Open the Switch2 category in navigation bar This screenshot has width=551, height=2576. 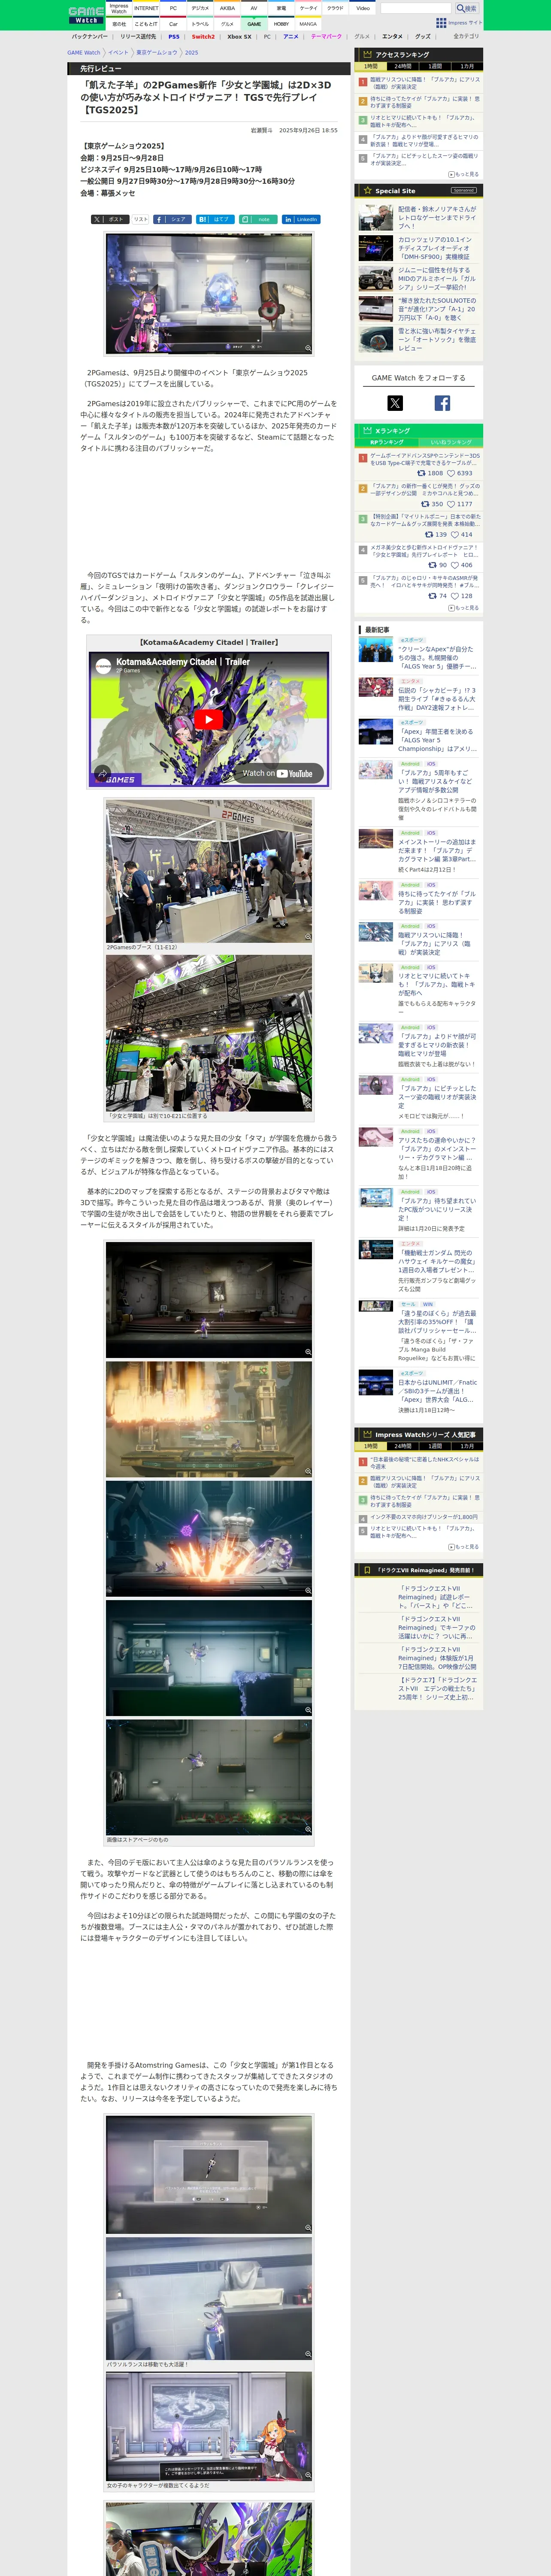[204, 37]
